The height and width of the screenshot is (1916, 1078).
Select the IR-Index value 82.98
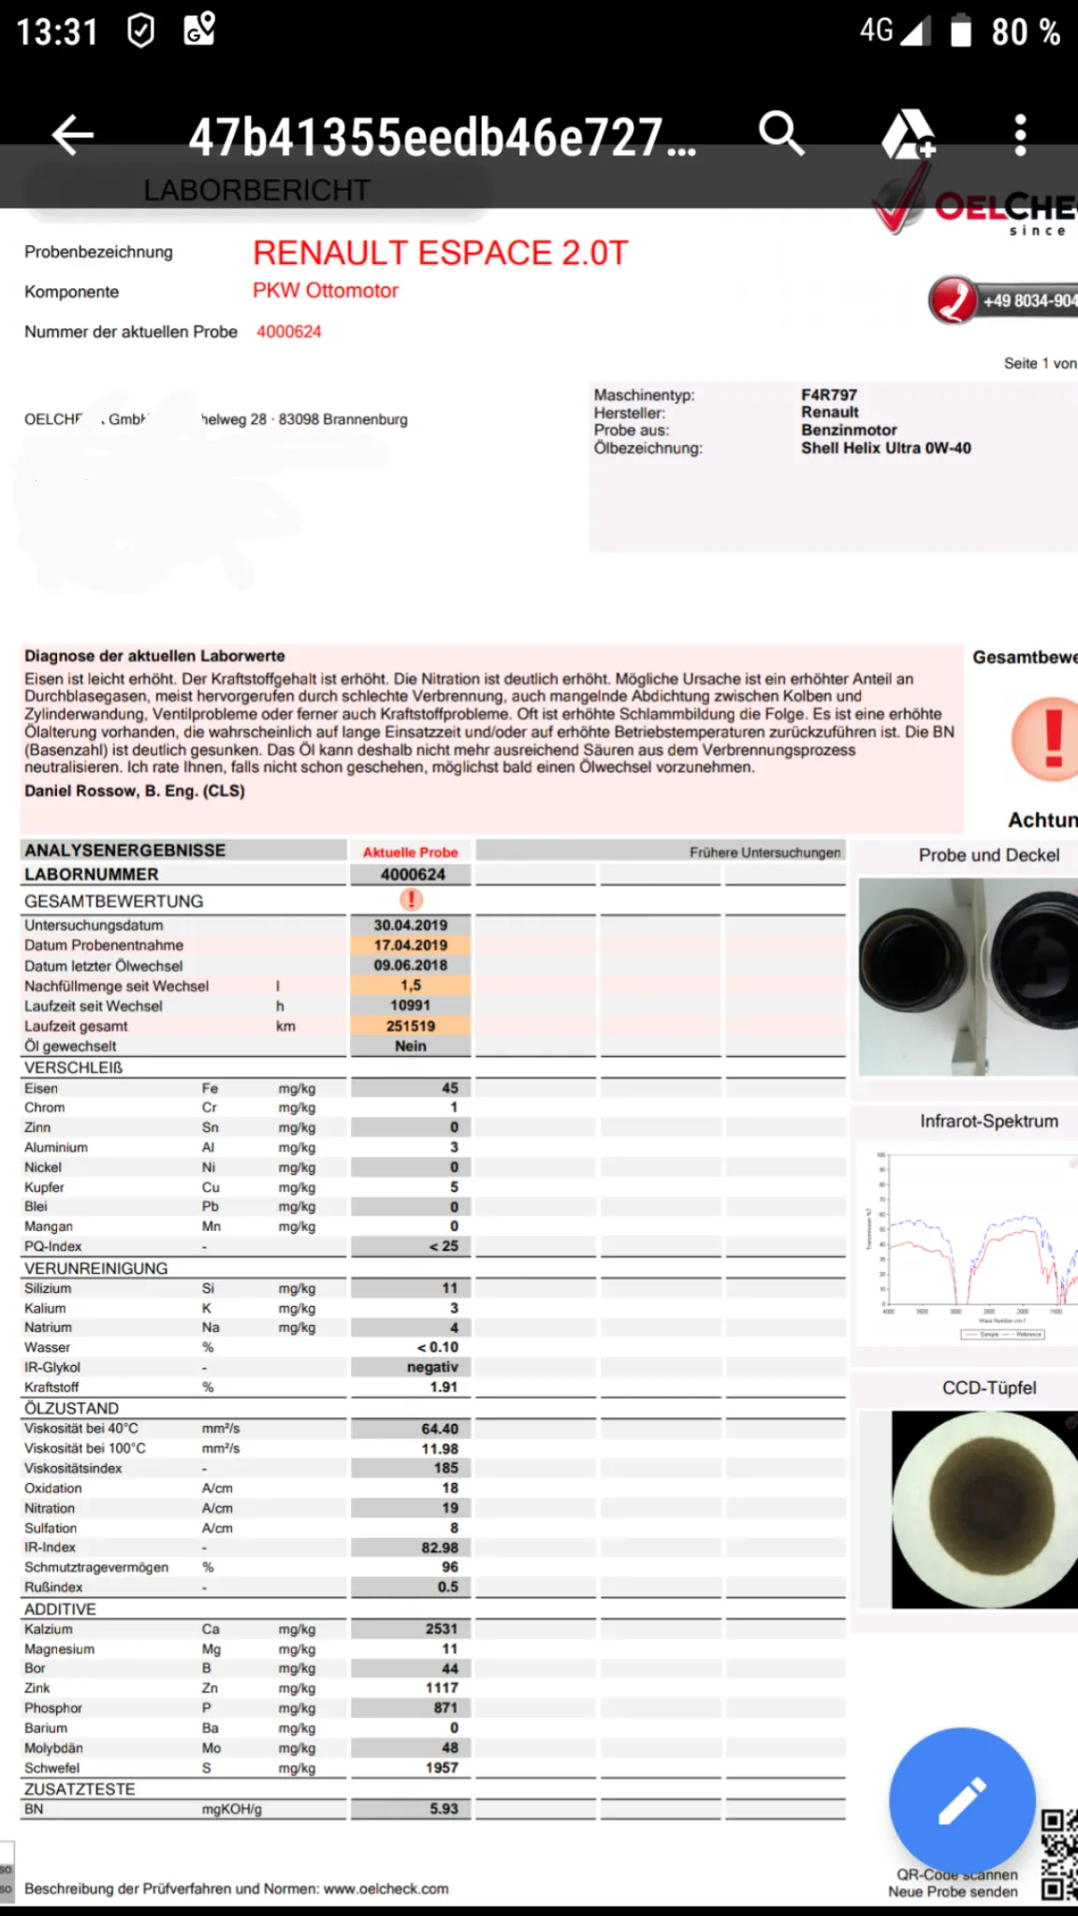440,1548
